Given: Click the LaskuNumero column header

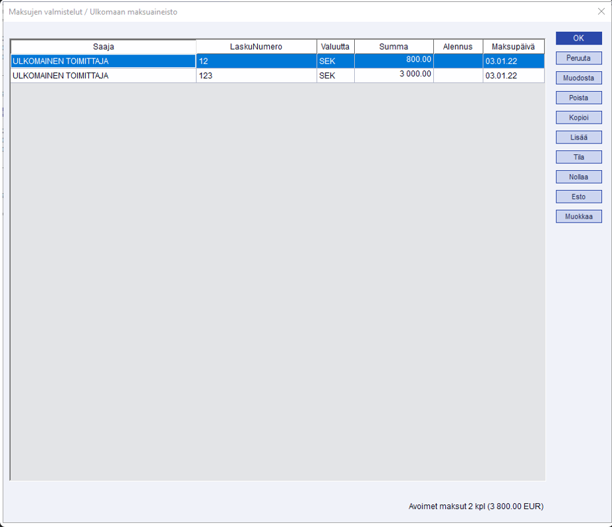Looking at the screenshot, I should [256, 47].
